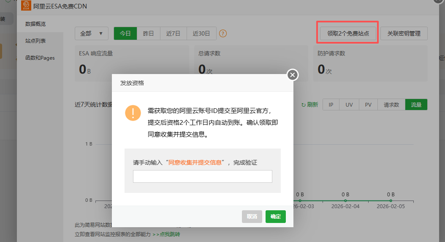Select the 今日 time range
The image size is (445, 242).
[125, 33]
